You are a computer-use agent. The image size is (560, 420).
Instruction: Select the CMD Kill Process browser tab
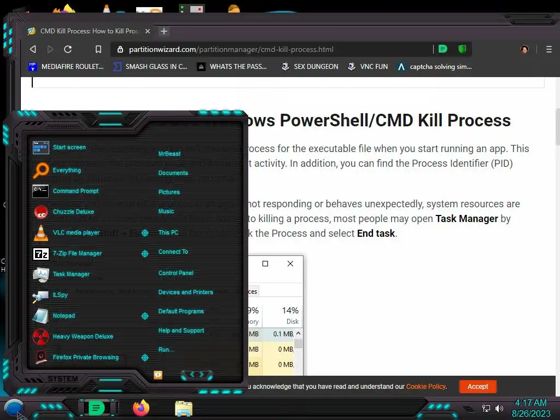(89, 31)
